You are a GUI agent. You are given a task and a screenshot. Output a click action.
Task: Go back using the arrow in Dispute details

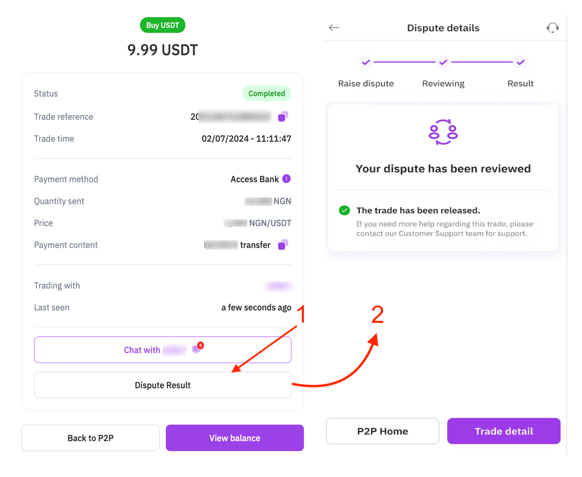334,28
